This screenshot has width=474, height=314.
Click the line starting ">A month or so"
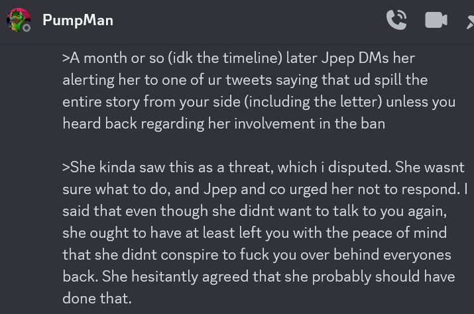239,58
